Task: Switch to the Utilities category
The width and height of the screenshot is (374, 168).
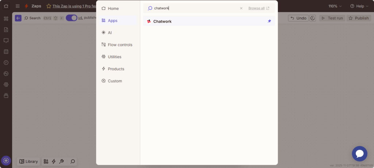Action: [x=114, y=57]
